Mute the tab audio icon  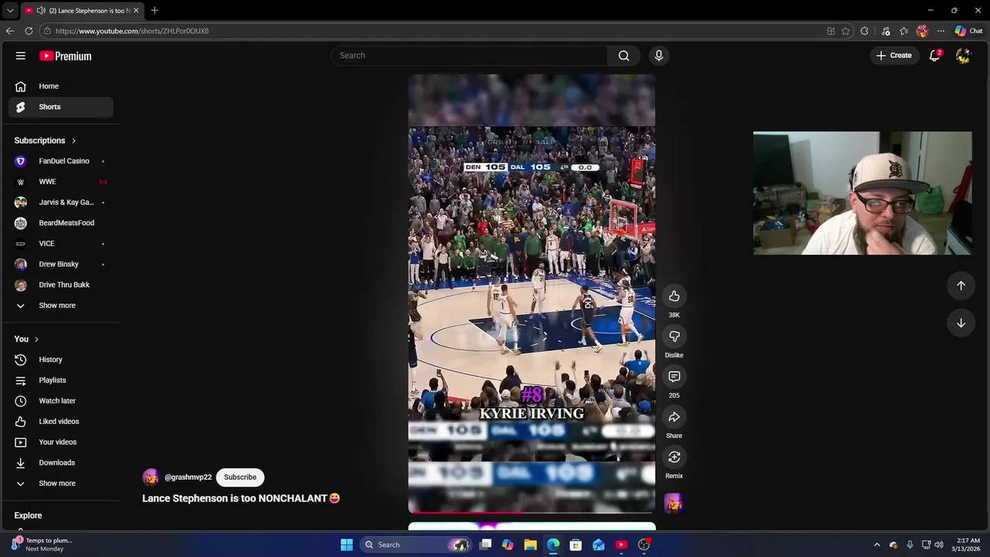pyautogui.click(x=41, y=10)
